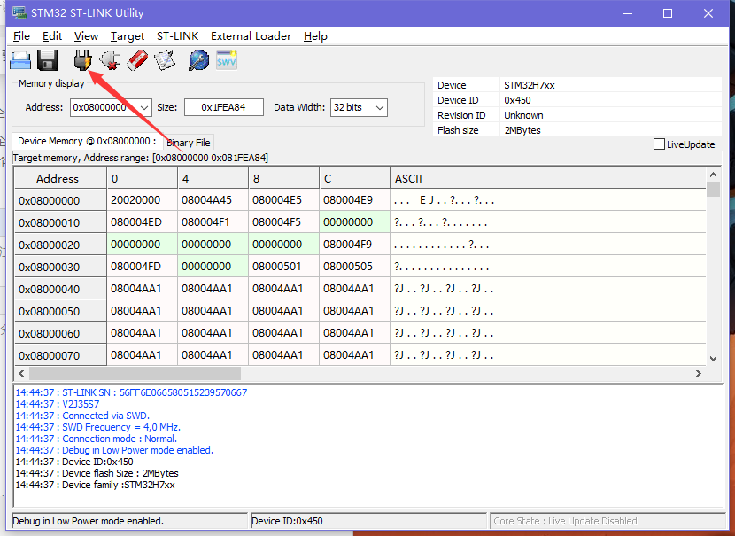Open the ST-LINK menu

coord(178,36)
